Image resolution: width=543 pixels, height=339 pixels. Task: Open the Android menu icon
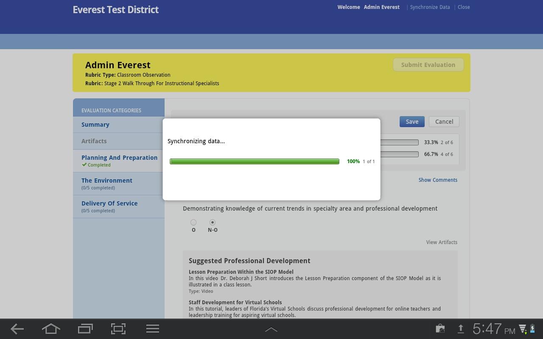point(152,329)
